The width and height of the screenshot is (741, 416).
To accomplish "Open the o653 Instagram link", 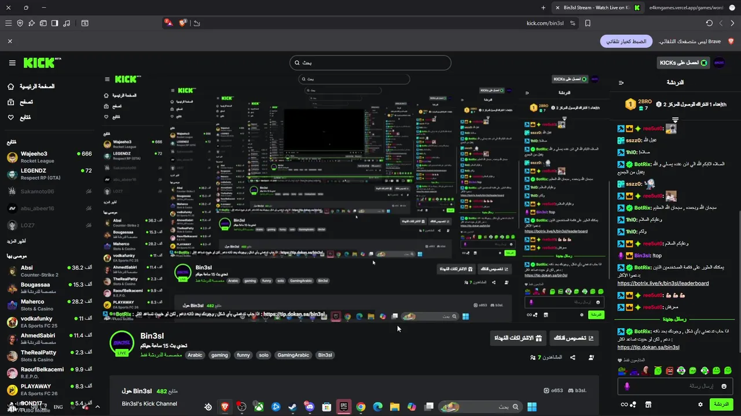I will 553,391.
